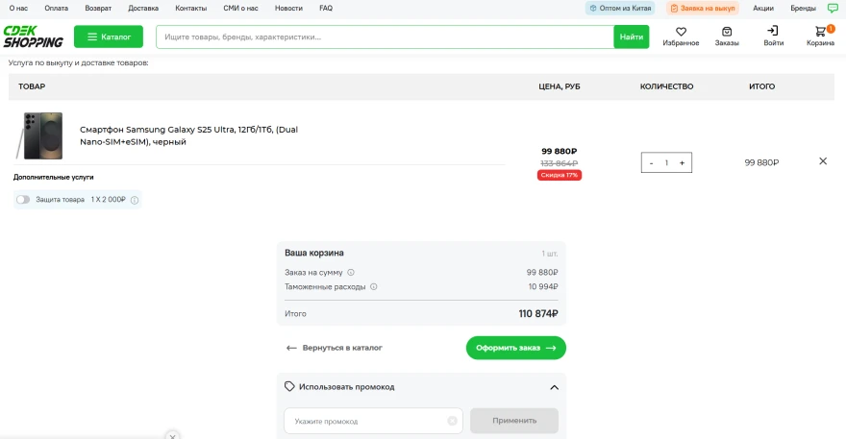Click info icon next to Защита товара
The height and width of the screenshot is (439, 846).
[x=135, y=200]
